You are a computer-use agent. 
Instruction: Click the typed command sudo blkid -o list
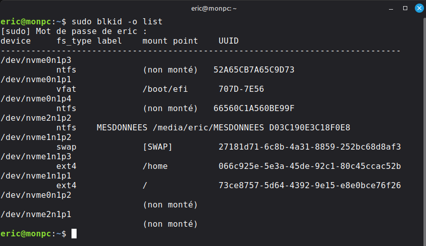tap(117, 22)
